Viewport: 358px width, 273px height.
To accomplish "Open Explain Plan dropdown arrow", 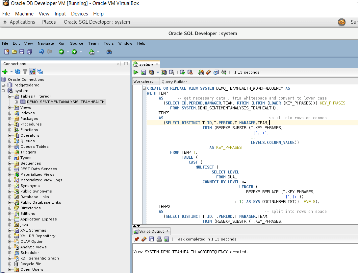I will pyautogui.click(x=158, y=73).
